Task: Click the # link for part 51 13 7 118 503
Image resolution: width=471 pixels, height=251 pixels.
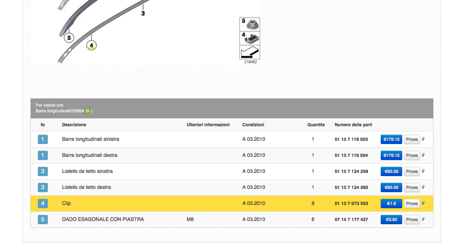Action: point(423,139)
